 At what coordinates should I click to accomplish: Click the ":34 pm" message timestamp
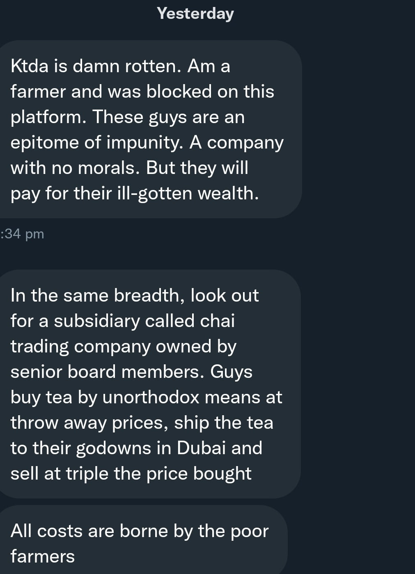(x=23, y=234)
